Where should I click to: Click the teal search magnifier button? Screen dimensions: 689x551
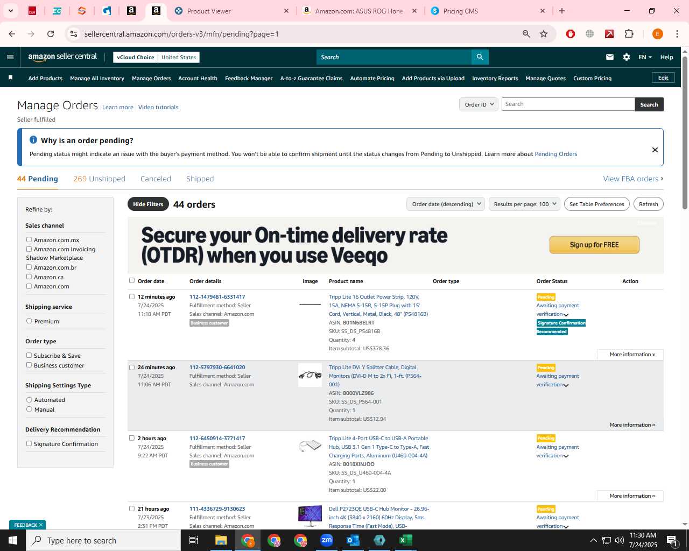(480, 57)
